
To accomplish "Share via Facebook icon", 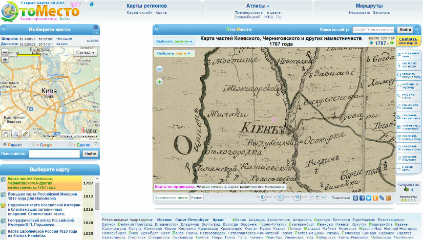I will tap(362, 198).
